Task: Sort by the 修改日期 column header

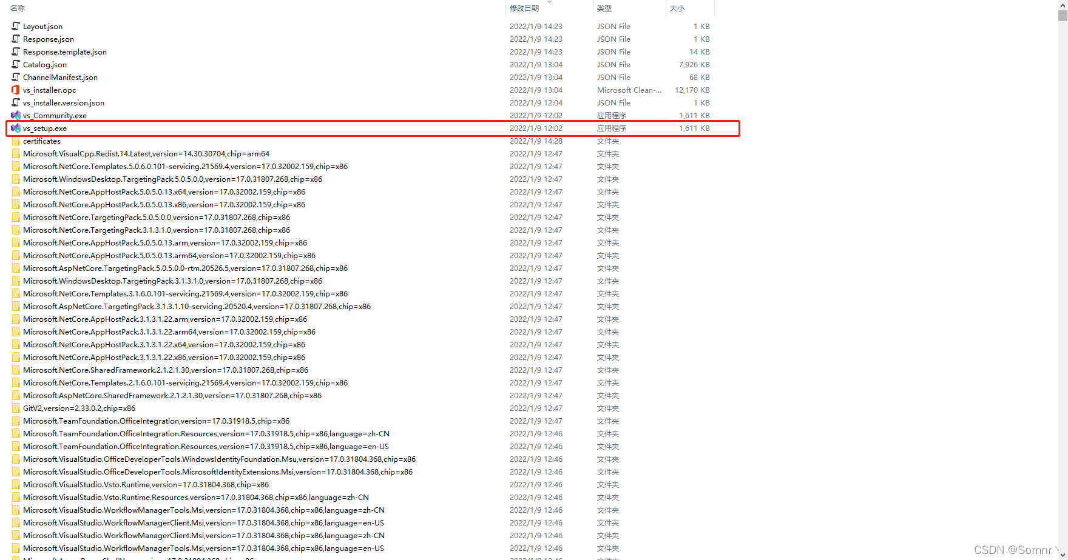Action: 524,8
